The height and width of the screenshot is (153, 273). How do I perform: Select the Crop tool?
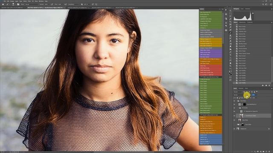pos(230,22)
